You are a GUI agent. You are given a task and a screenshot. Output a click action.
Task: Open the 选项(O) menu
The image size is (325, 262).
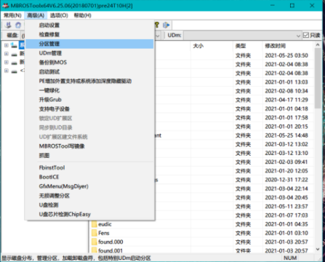click(x=59, y=15)
